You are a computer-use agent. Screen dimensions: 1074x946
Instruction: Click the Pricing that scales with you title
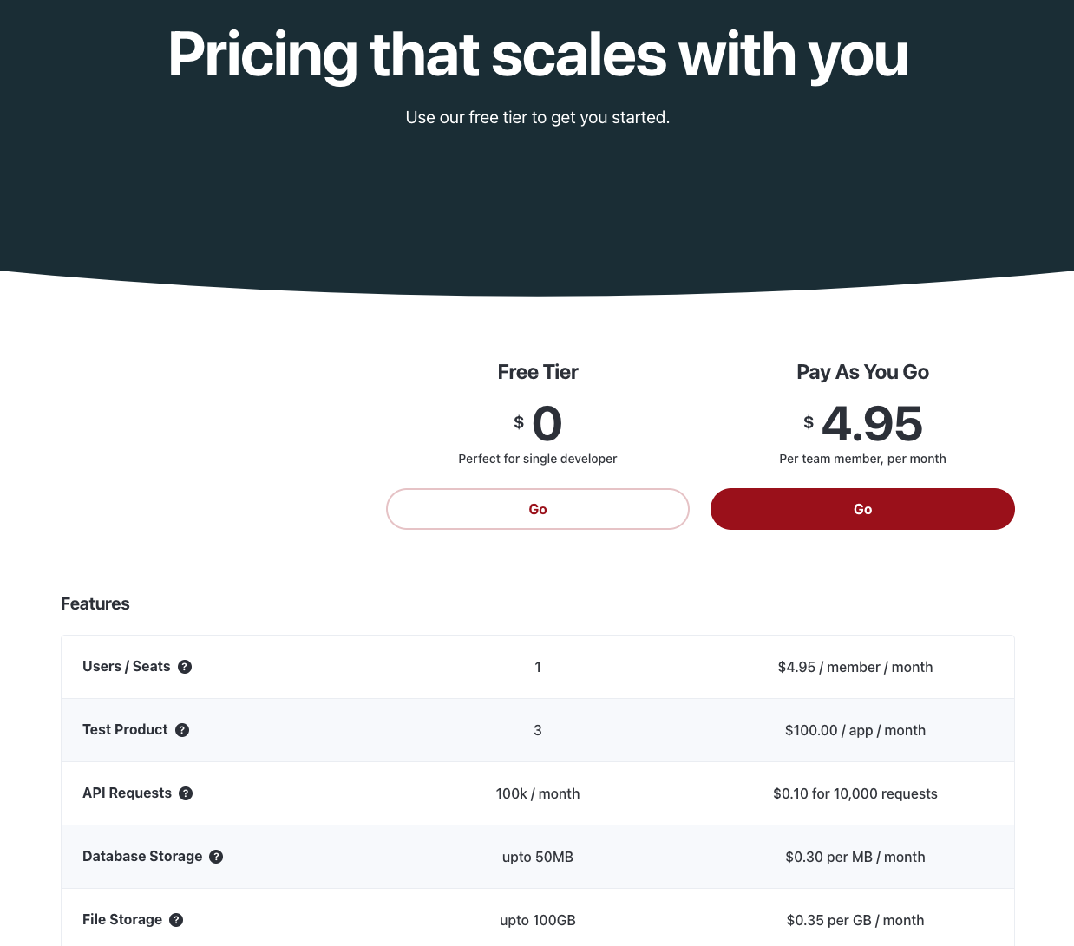click(x=538, y=55)
